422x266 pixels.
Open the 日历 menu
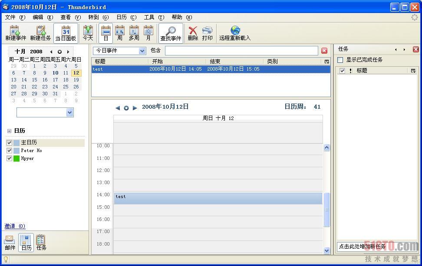[x=126, y=17]
